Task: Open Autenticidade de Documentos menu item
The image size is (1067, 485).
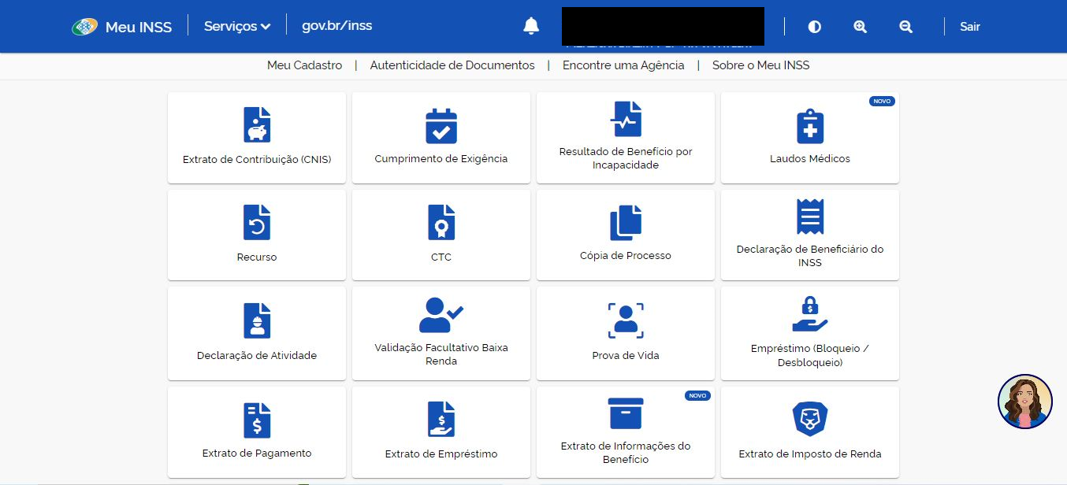Action: point(452,65)
